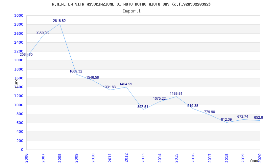263x164 pixels.
Task: Click y-axis tick 3000
Action: click(19, 15)
